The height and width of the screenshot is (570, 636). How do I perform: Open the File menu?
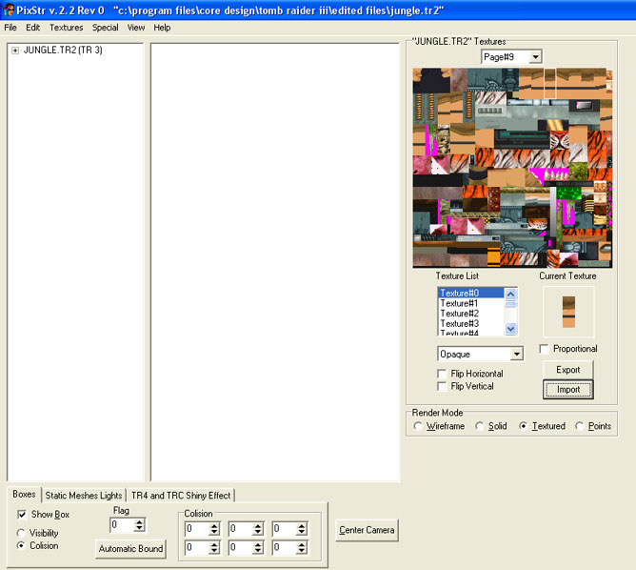click(10, 28)
